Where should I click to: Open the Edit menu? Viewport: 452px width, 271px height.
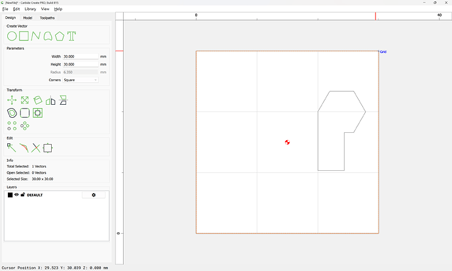coord(16,9)
